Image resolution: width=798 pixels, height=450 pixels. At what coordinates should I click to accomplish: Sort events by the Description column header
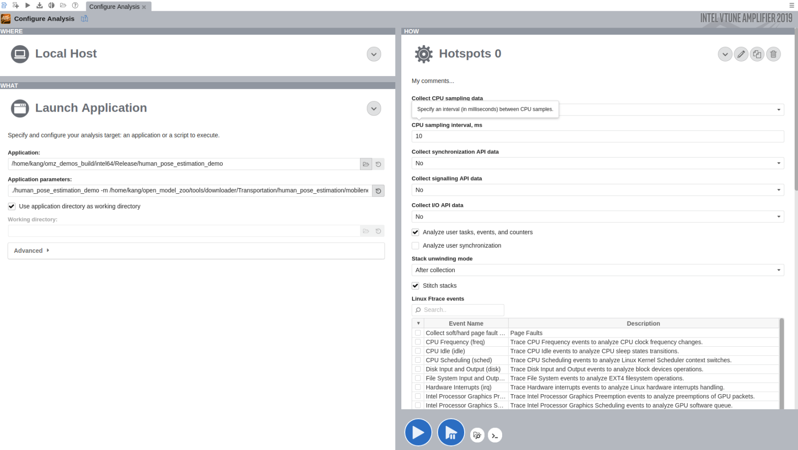643,323
